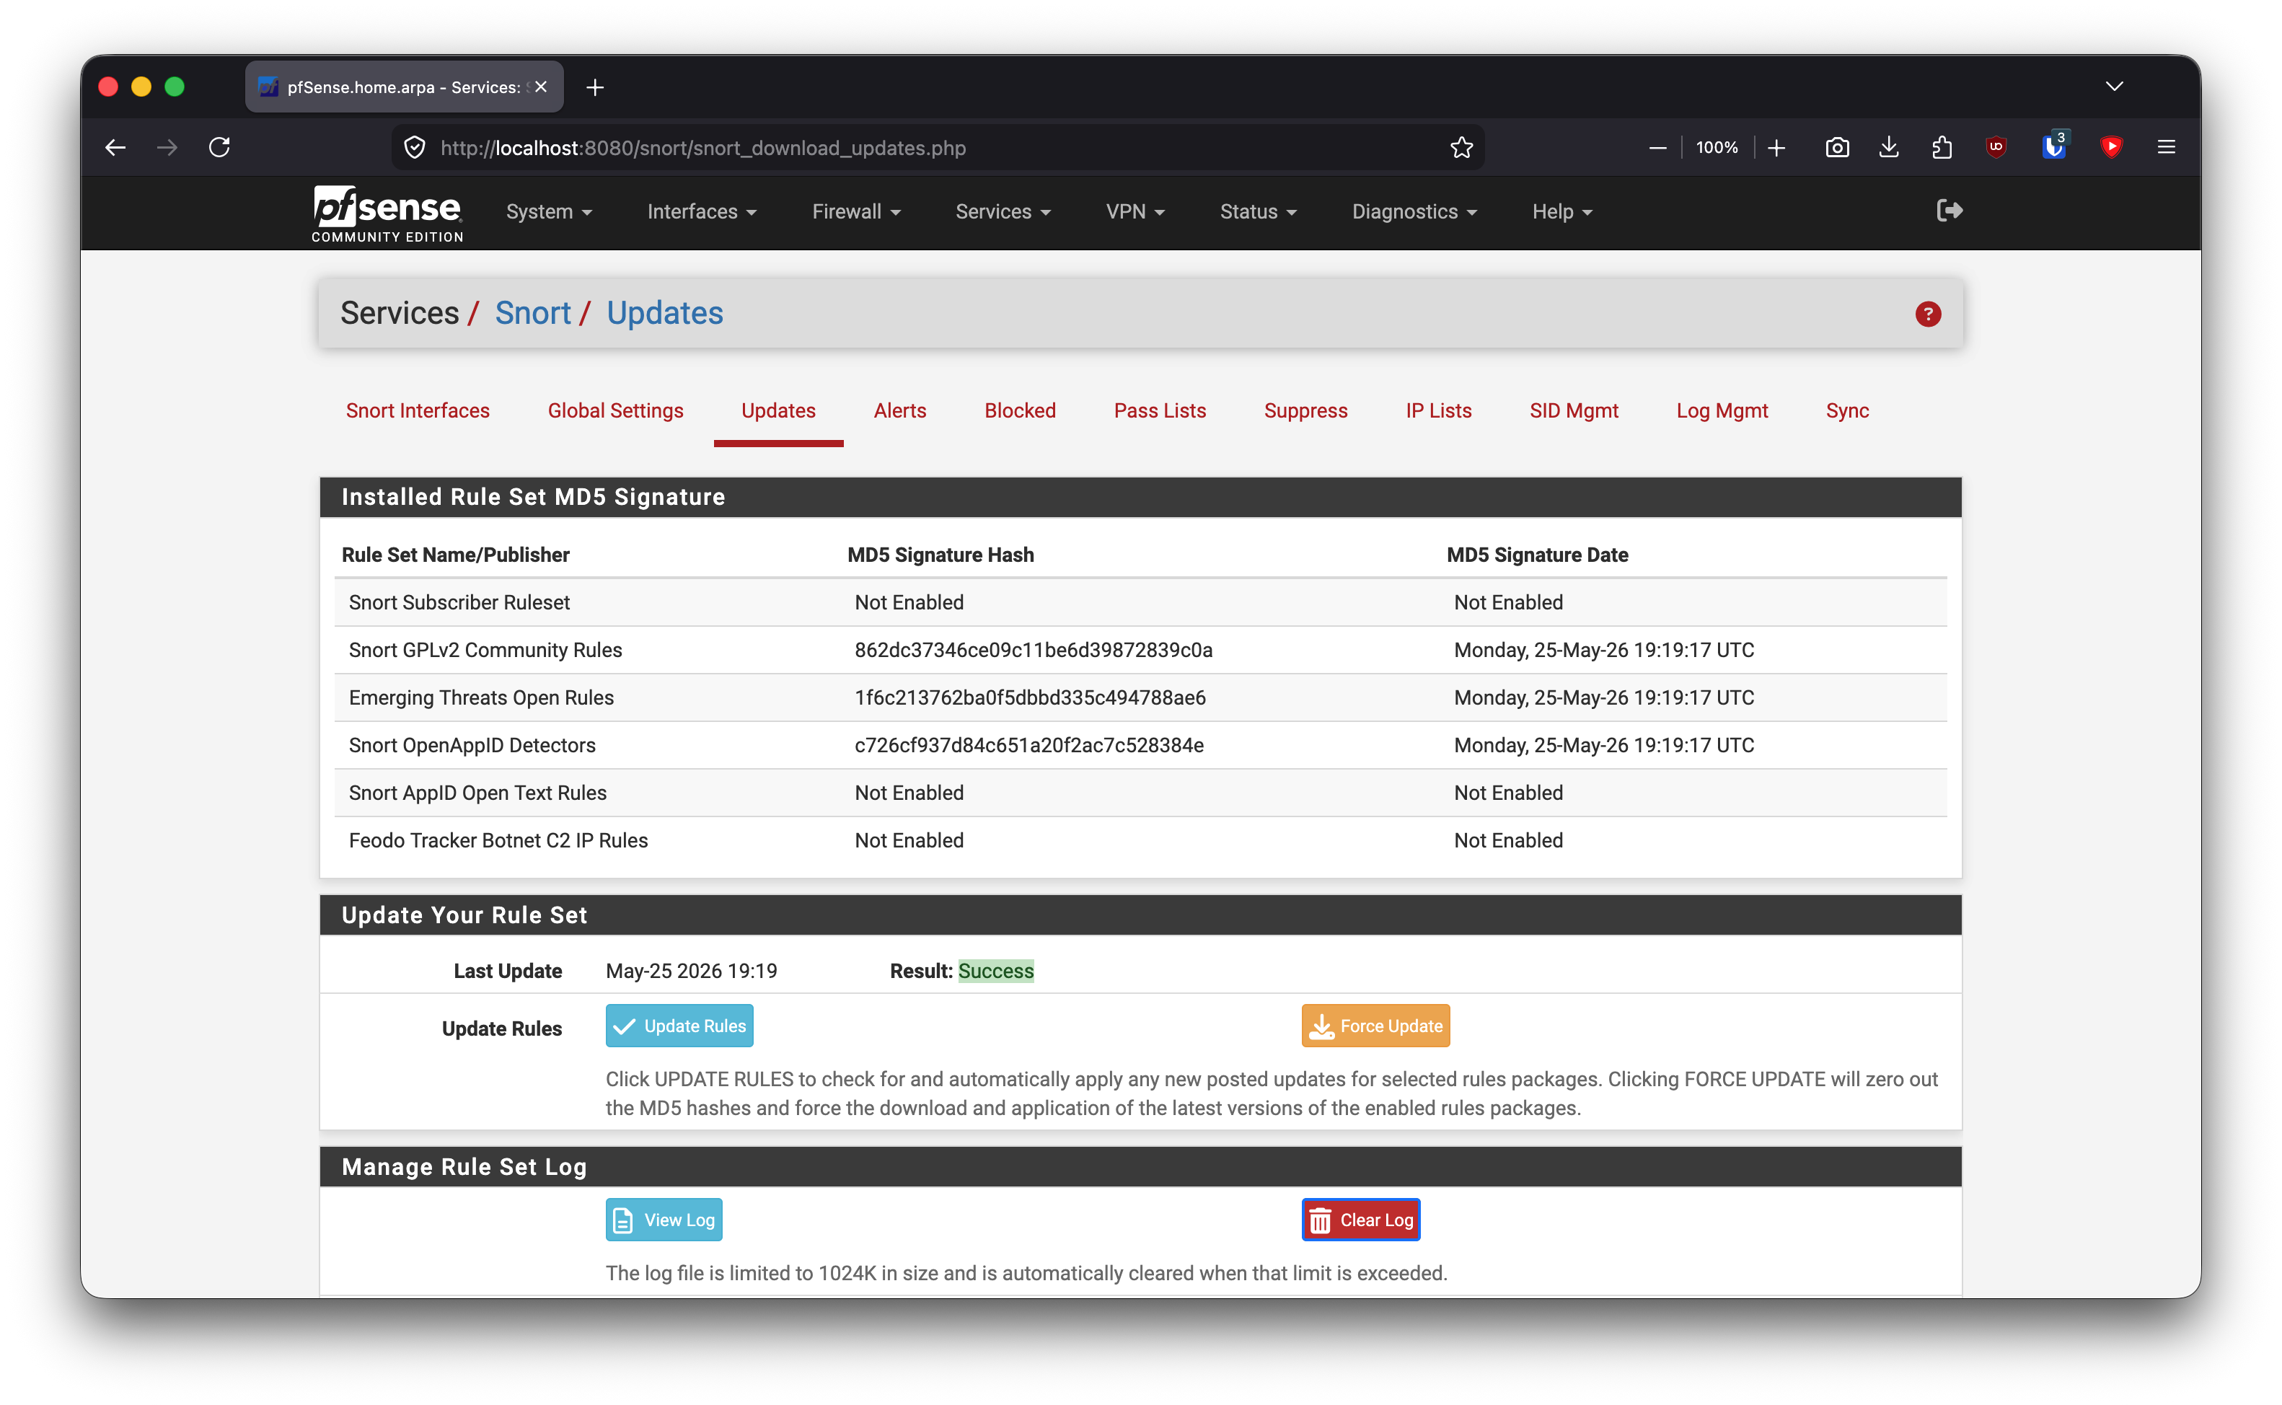
Task: Open the site security shield info
Action: coord(415,147)
